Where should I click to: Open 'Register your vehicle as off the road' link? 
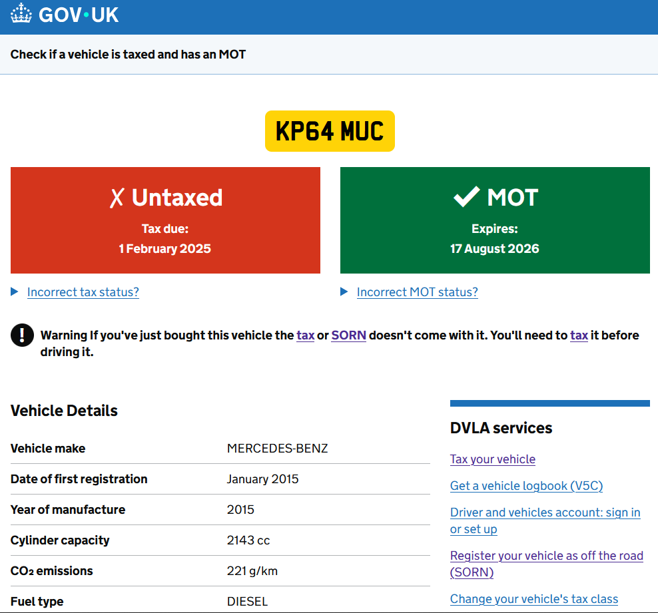546,556
